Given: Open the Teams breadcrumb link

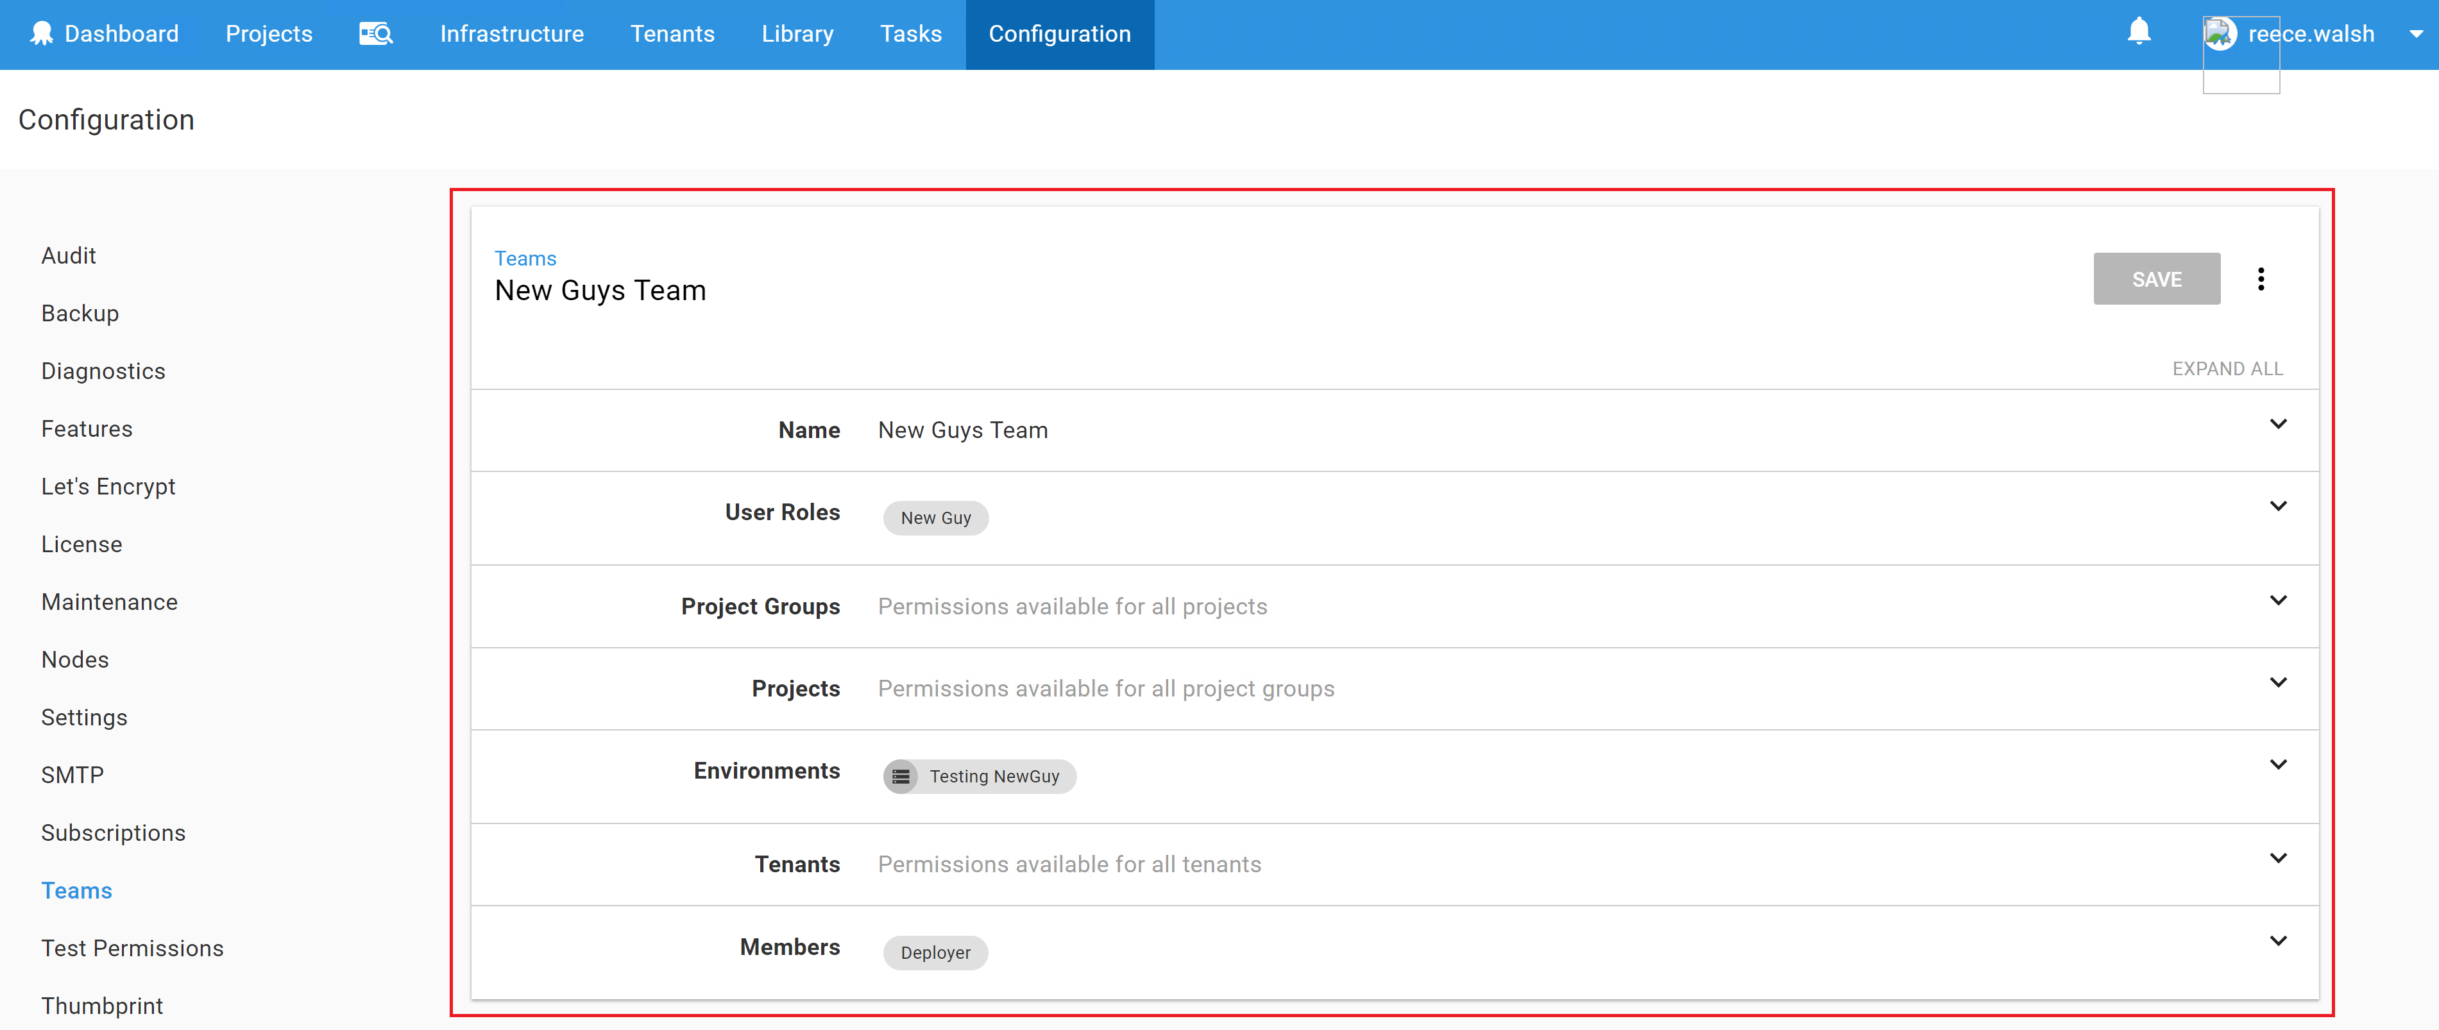Looking at the screenshot, I should [x=525, y=258].
